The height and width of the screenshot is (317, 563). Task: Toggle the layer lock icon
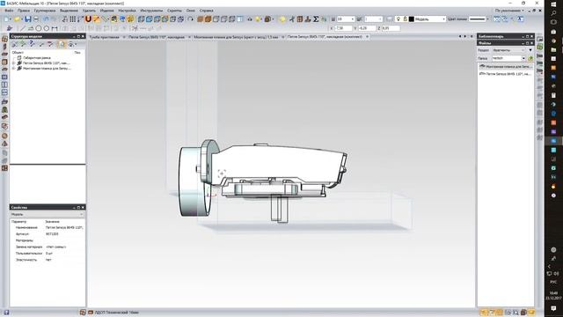[x=405, y=19]
